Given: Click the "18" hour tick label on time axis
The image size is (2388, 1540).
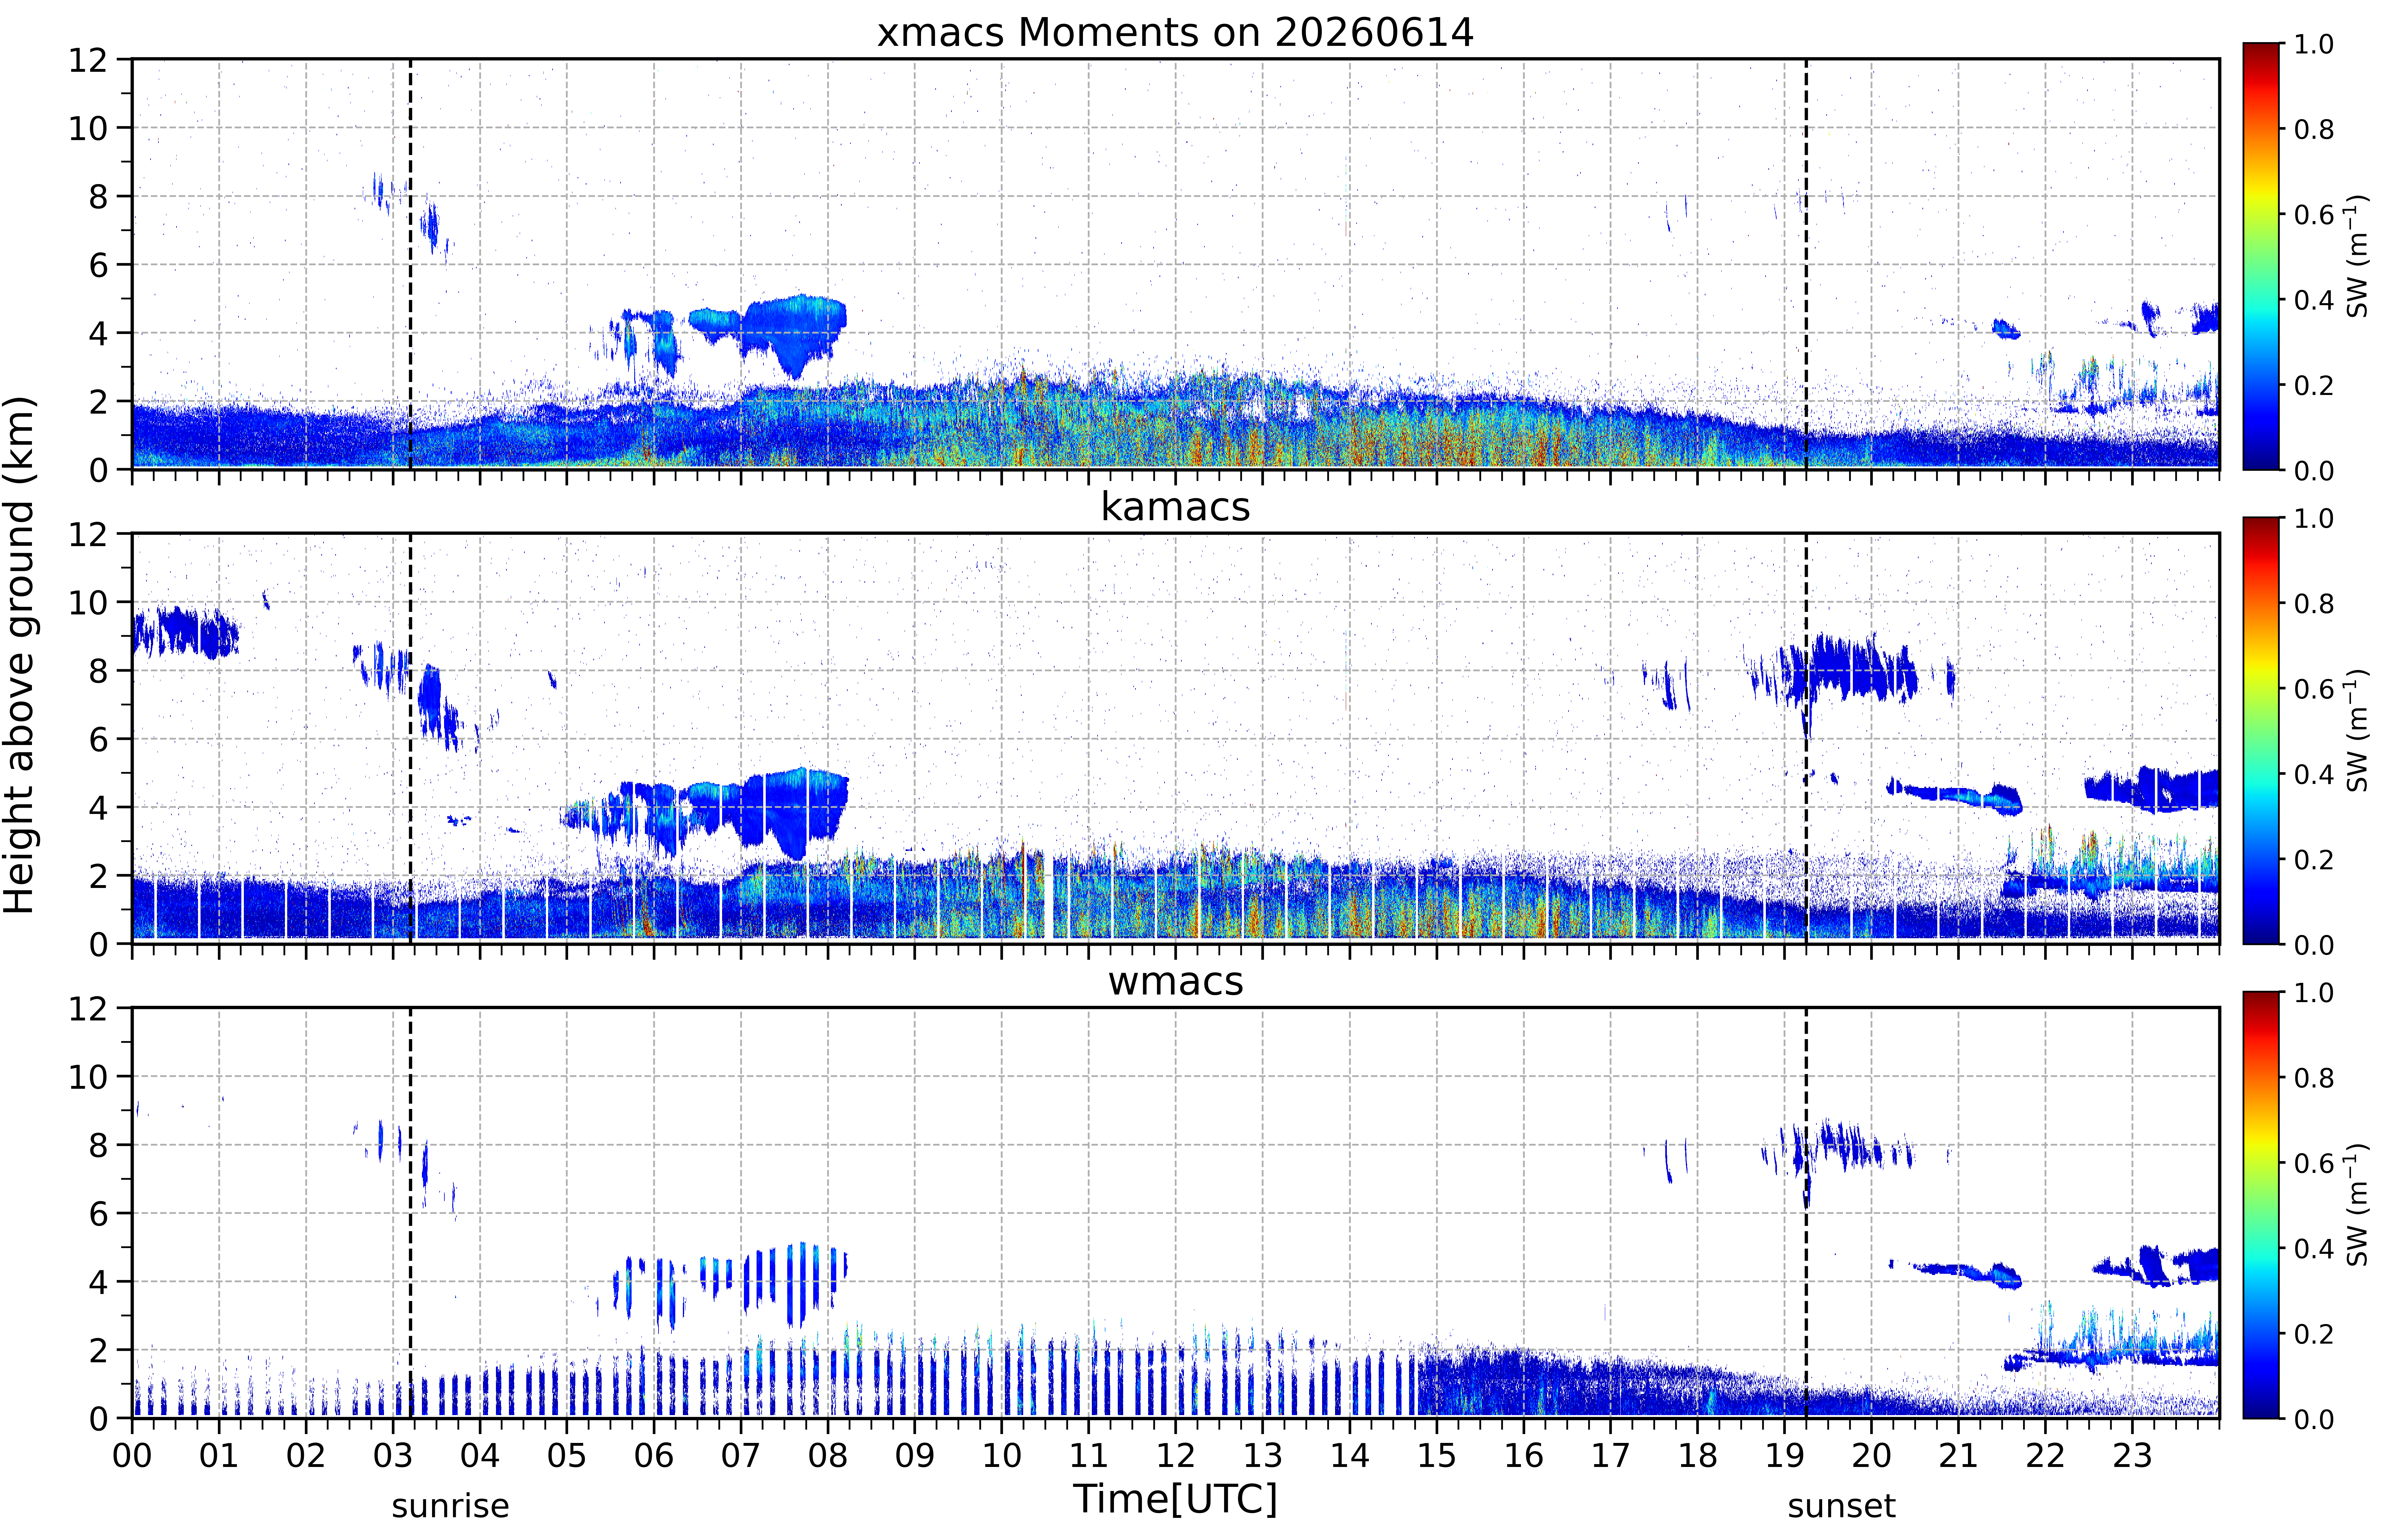Looking at the screenshot, I should [1698, 1456].
